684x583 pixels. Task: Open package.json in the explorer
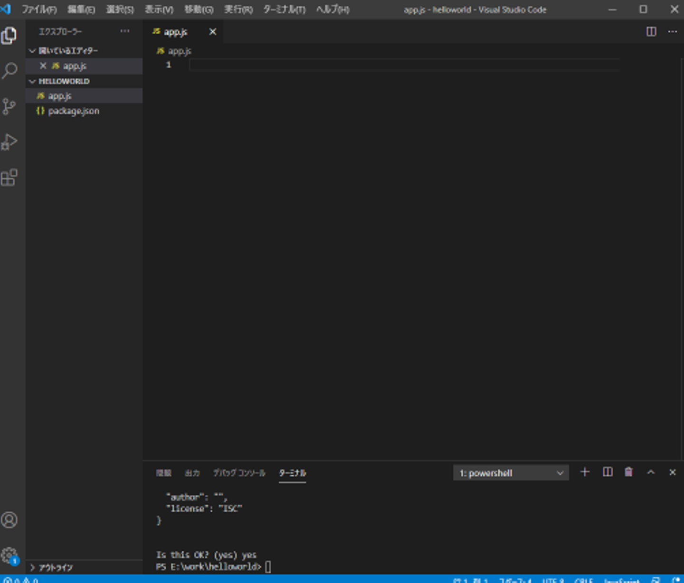tap(73, 111)
